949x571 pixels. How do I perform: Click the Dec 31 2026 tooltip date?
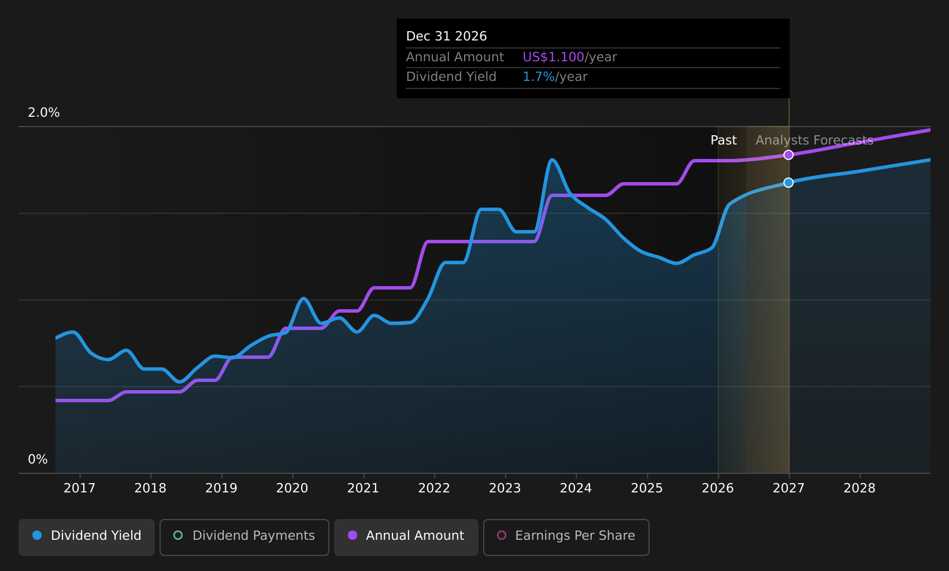point(447,36)
